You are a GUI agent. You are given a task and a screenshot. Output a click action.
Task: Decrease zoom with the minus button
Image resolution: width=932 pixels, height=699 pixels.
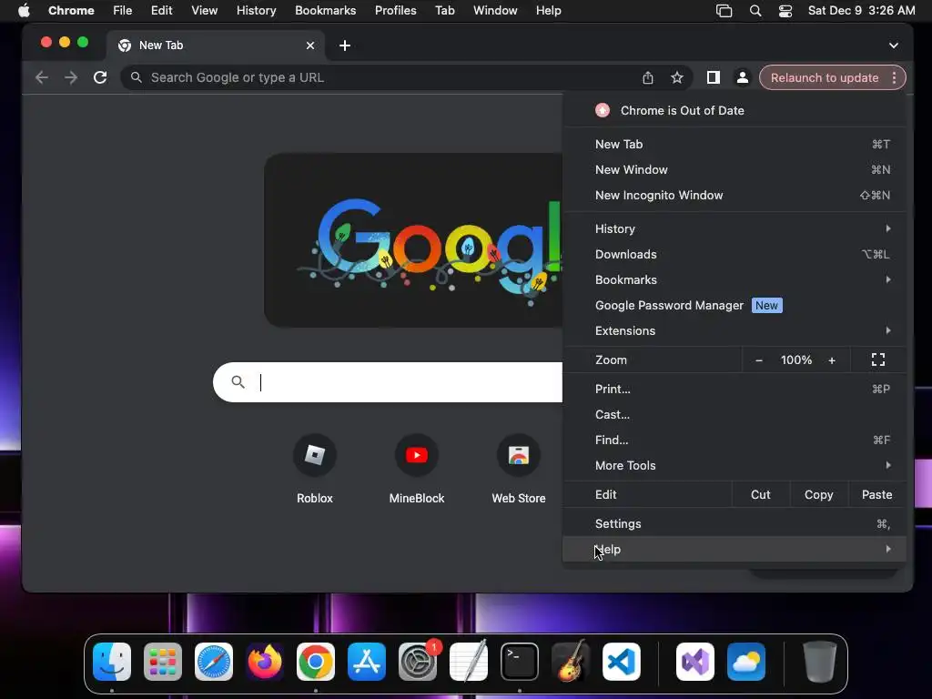pyautogui.click(x=759, y=360)
